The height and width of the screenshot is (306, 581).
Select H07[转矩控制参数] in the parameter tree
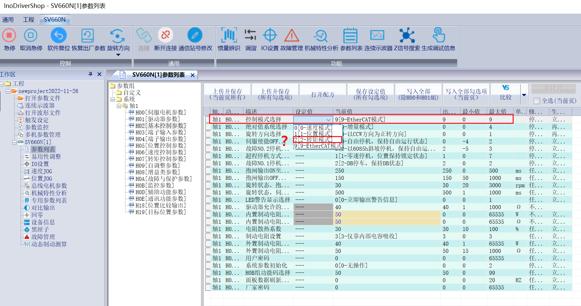161,159
